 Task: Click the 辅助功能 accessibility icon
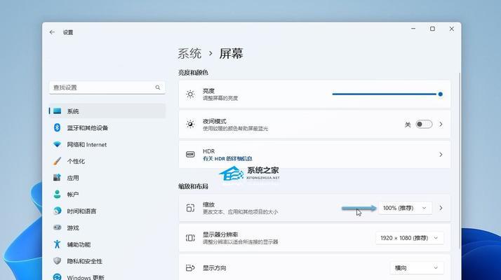tap(58, 244)
